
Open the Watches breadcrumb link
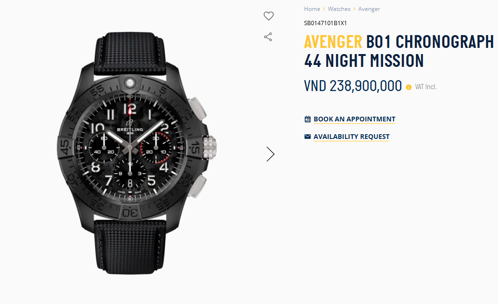[339, 9]
